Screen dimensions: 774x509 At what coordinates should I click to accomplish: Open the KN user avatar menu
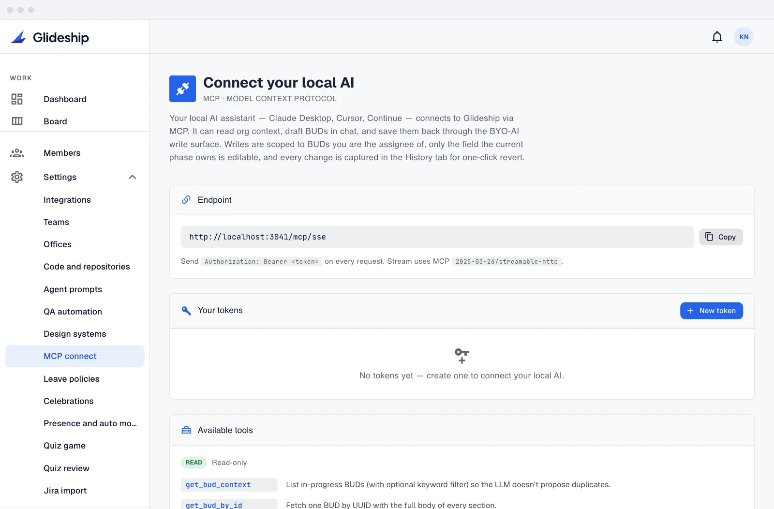click(744, 37)
